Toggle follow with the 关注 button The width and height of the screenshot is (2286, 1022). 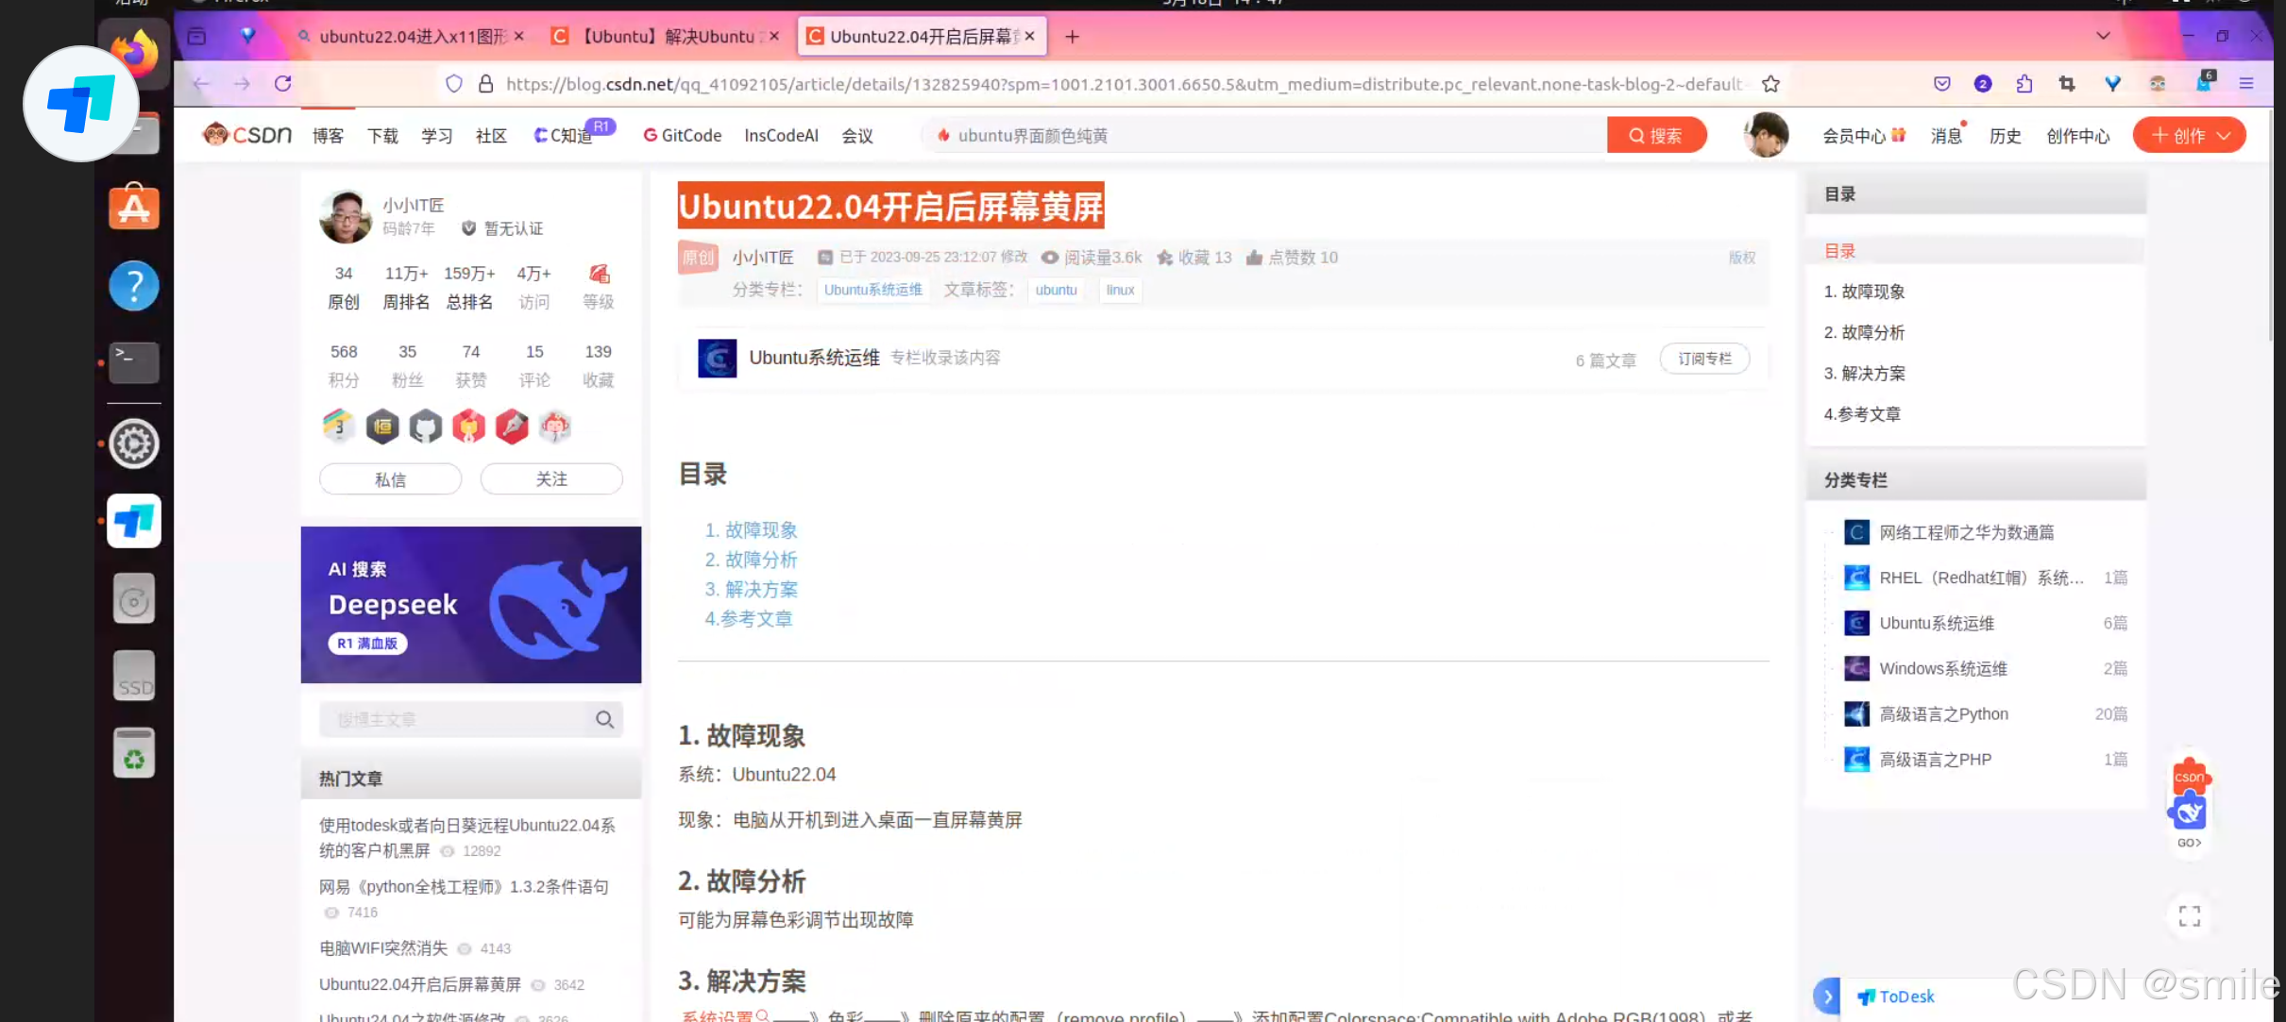pos(551,479)
